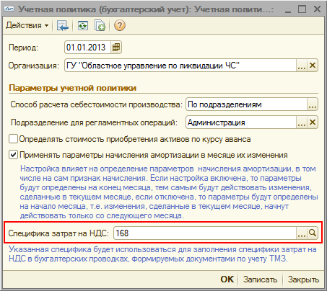Click the OK button
The image size is (327, 291).
pyautogui.click(x=227, y=279)
